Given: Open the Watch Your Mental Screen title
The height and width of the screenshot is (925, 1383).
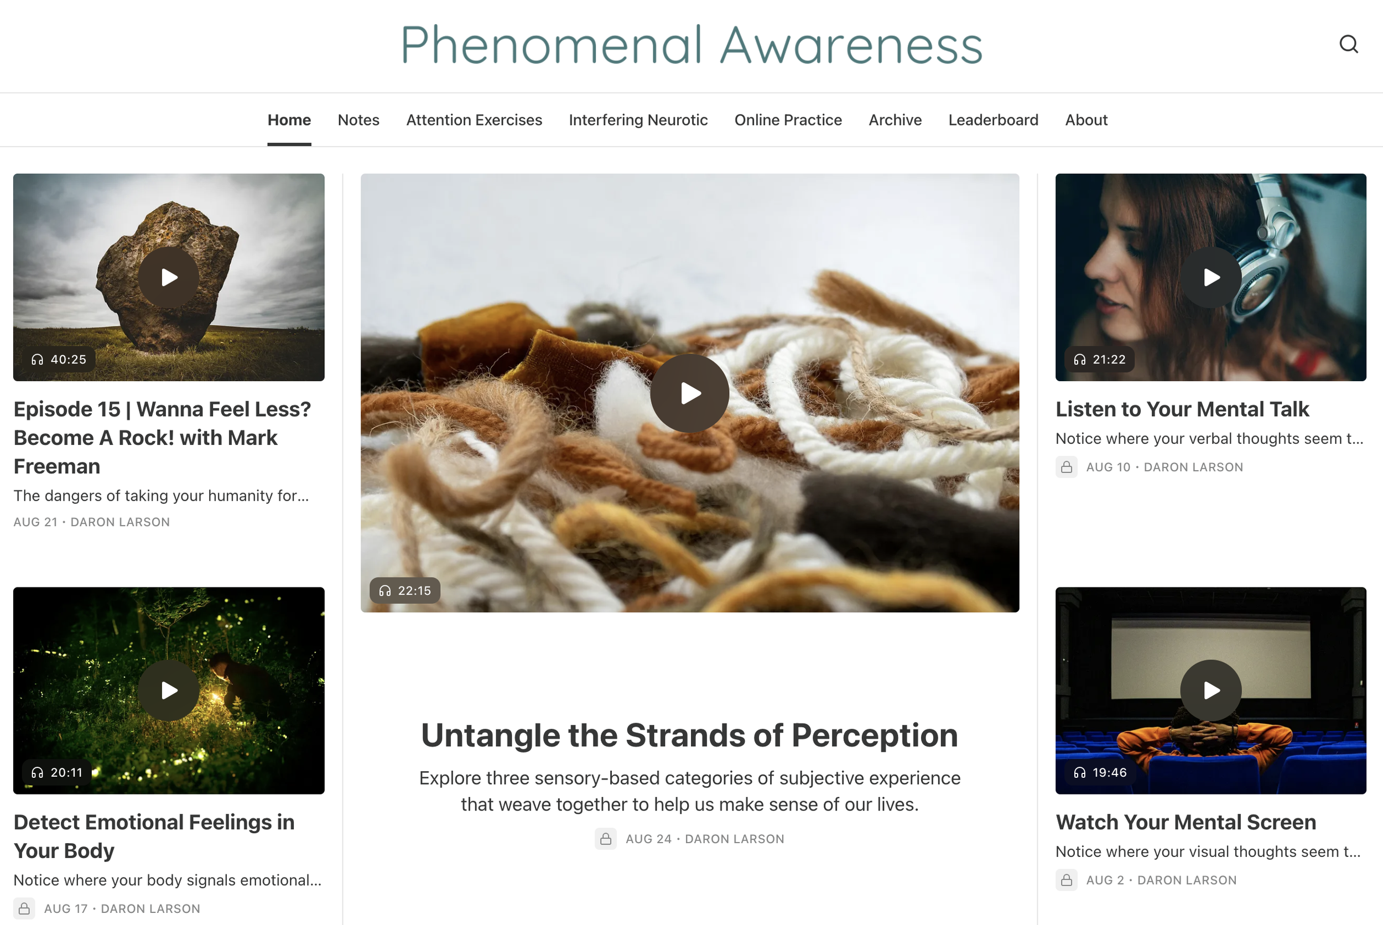Looking at the screenshot, I should [x=1186, y=822].
